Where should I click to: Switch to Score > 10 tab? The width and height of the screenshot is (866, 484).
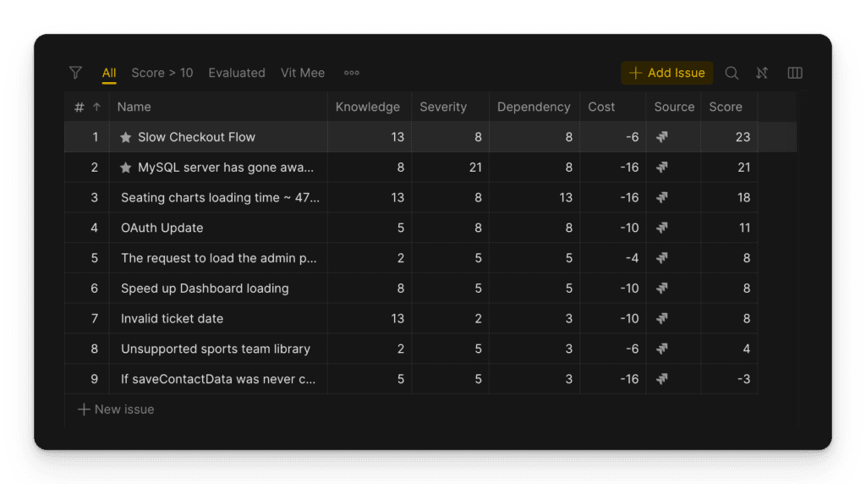click(x=162, y=73)
